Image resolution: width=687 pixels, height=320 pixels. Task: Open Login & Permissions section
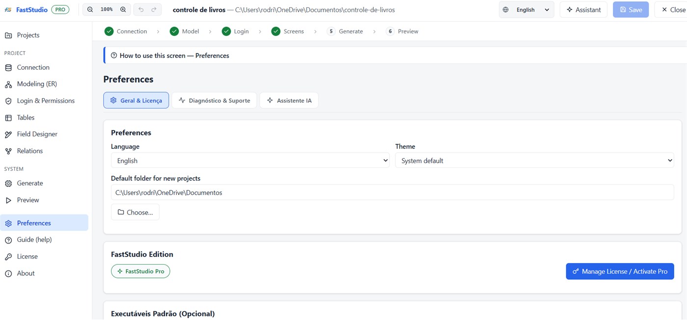(x=44, y=101)
